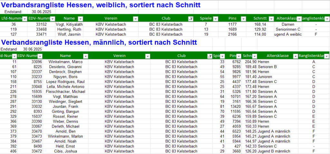This screenshot has height=154, width=330.
Task: Select the title Verbandsrangliste Hessen, männlich
Action: click(x=99, y=42)
